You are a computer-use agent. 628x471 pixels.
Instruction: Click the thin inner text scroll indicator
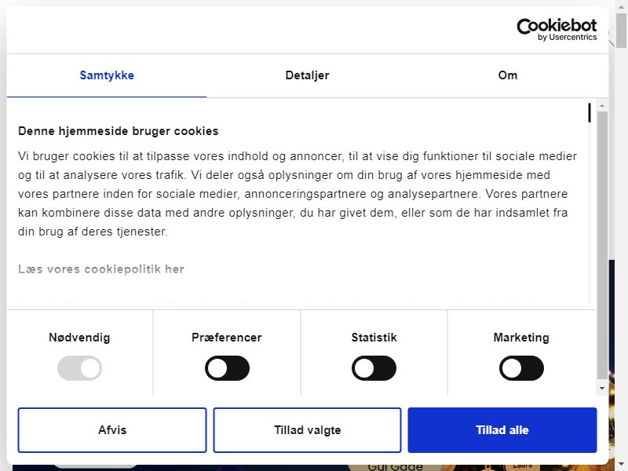590,112
